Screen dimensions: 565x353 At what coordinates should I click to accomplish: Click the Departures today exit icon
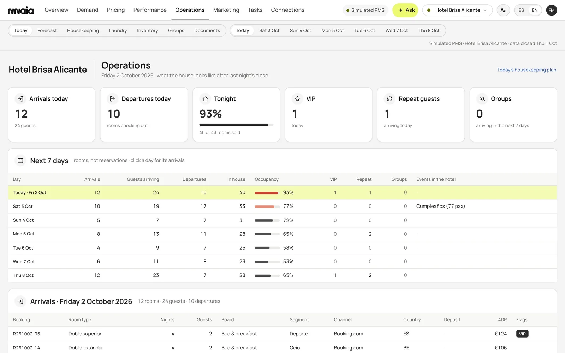pyautogui.click(x=112, y=99)
